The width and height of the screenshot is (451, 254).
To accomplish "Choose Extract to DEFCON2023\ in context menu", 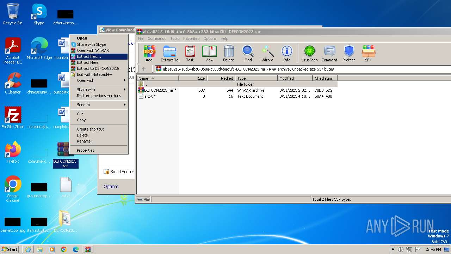I will click(99, 68).
